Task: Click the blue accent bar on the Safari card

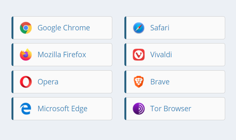Action: 125,28
